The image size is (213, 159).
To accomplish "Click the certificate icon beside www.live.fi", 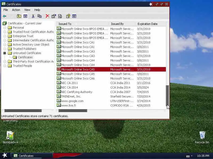I will pyautogui.click(x=59, y=105).
